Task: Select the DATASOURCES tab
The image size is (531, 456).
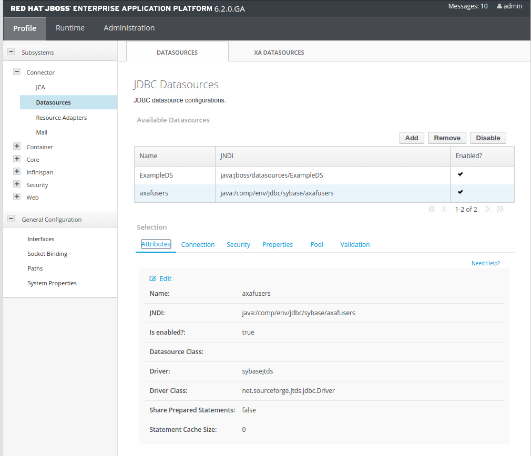Action: [177, 53]
